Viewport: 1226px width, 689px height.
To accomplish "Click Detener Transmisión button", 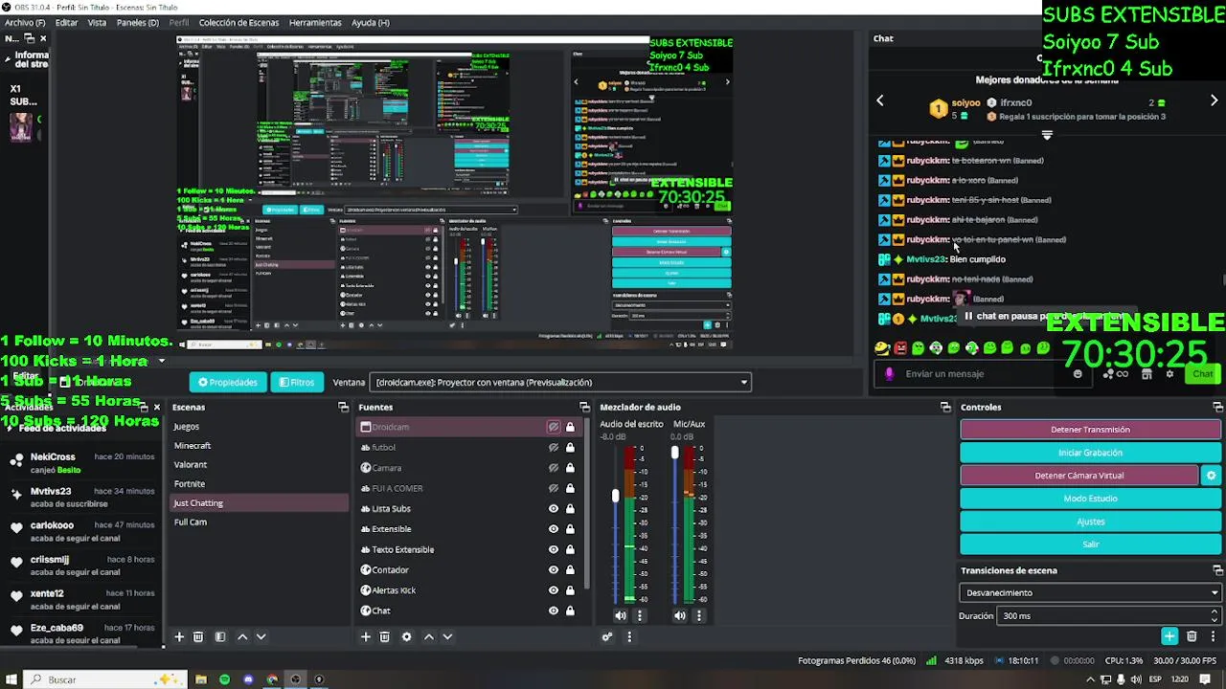I will click(1090, 430).
